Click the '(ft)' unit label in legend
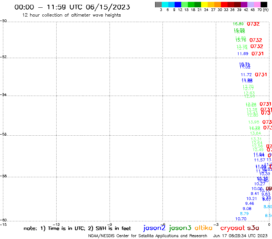272x239 pixels. [x=266, y=10]
